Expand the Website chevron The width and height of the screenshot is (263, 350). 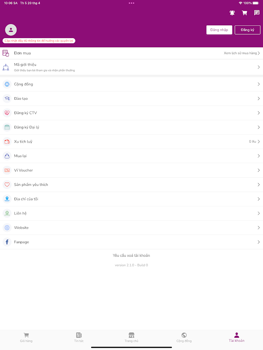tap(259, 227)
